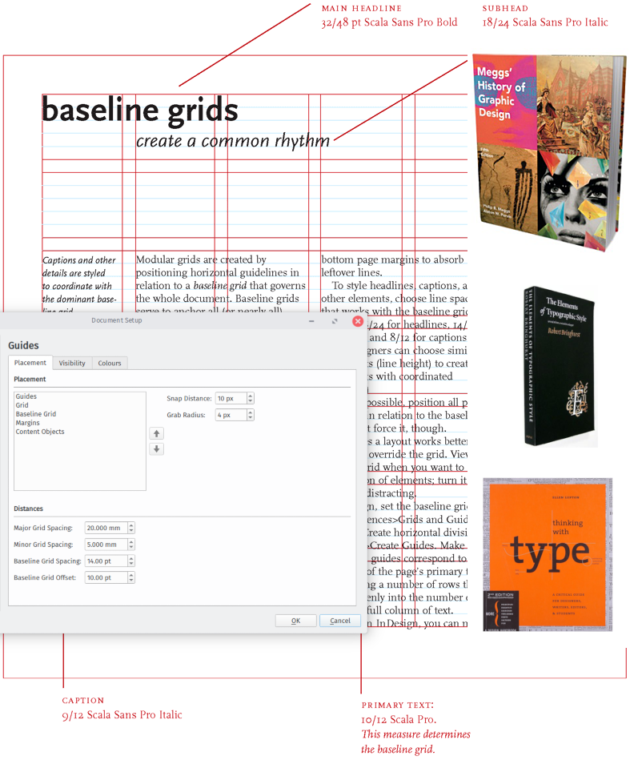Screen dimensions: 630x760
Task: Adjust the Snap Distance spinner arrows
Action: [x=251, y=398]
